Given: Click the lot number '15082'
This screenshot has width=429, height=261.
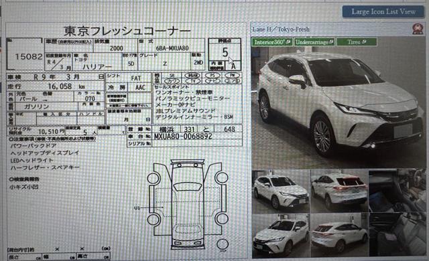Looking at the screenshot, I should click(x=29, y=57).
